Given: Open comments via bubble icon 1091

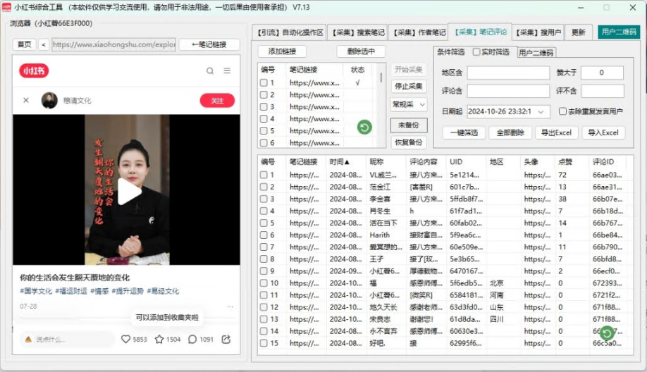Looking at the screenshot, I should 192,339.
